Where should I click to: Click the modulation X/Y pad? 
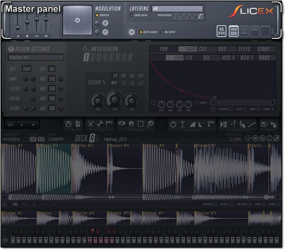tap(78, 20)
